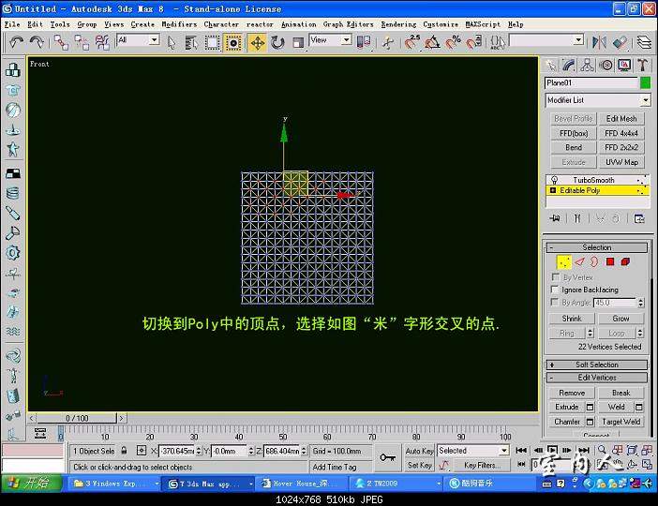Collapse the Edit Vertices rollout
The width and height of the screenshot is (658, 506).
point(597,378)
